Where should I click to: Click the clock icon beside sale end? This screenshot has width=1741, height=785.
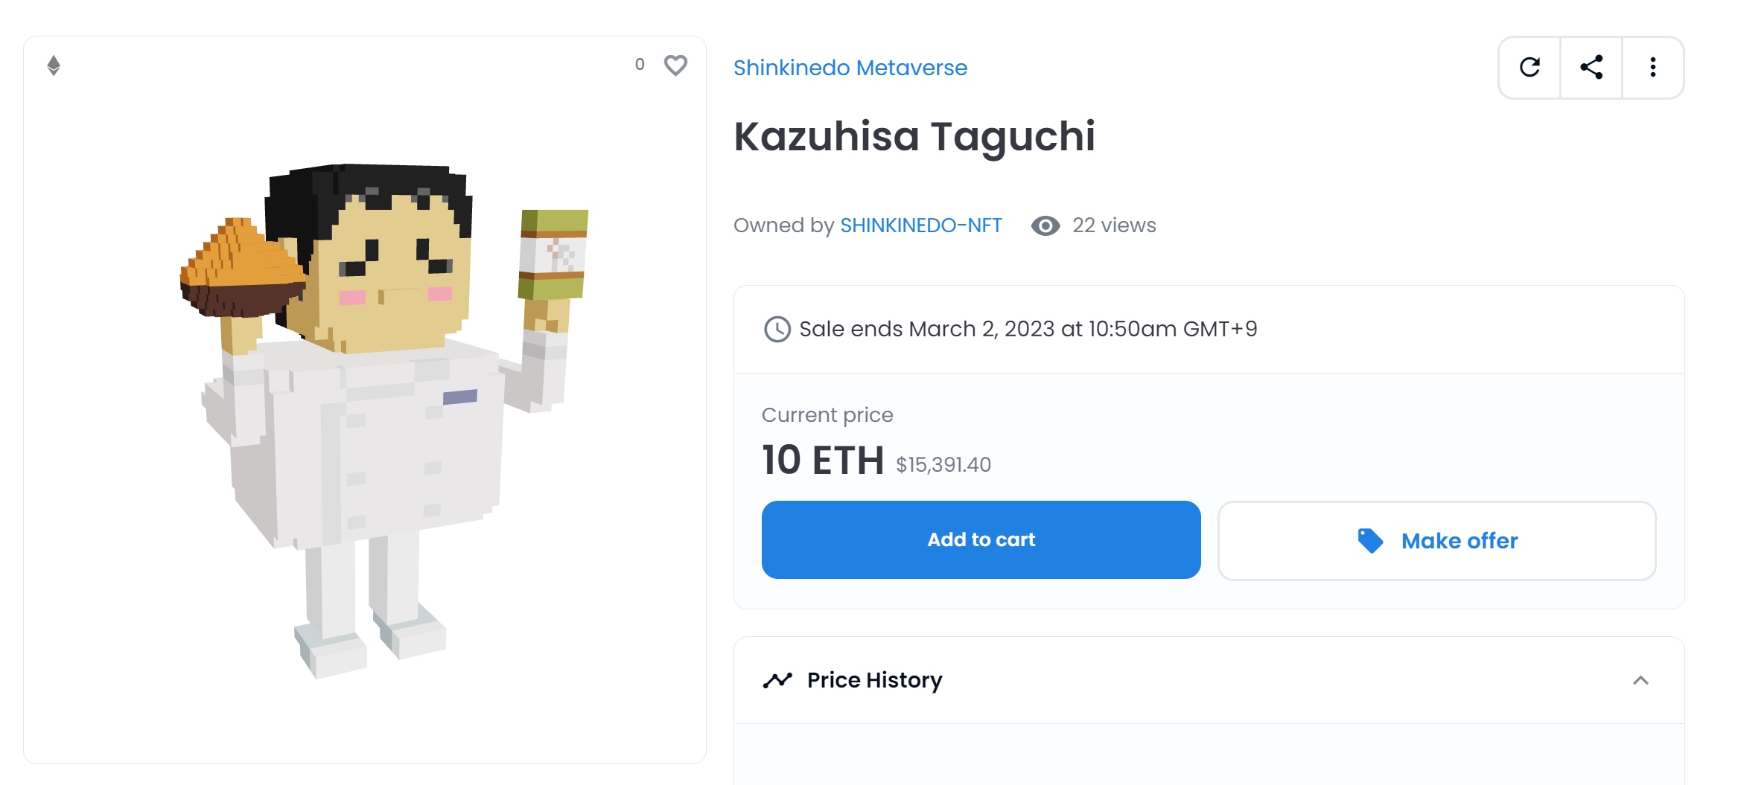coord(777,329)
